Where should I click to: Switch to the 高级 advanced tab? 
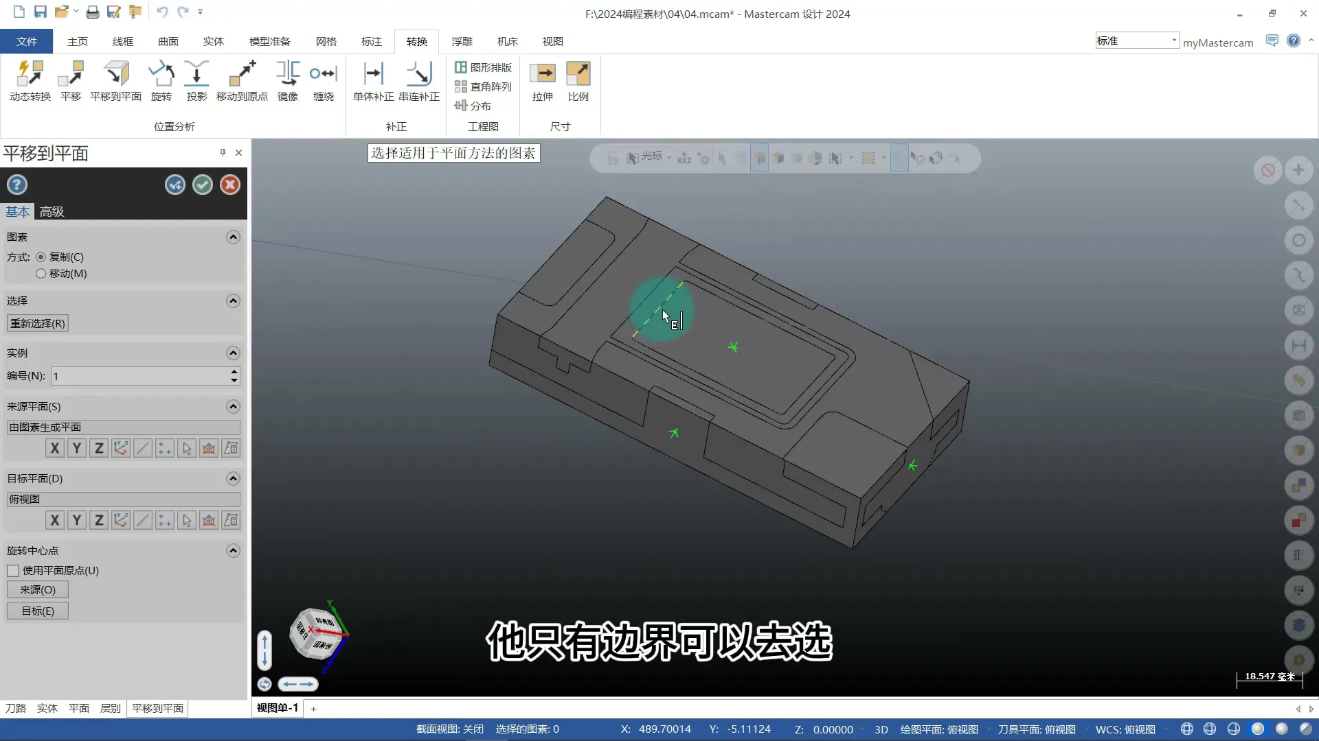pos(52,212)
